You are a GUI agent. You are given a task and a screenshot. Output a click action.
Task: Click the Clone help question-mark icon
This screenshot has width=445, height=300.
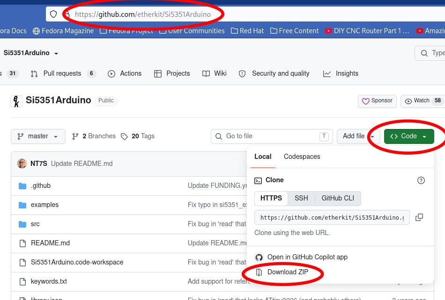point(421,180)
